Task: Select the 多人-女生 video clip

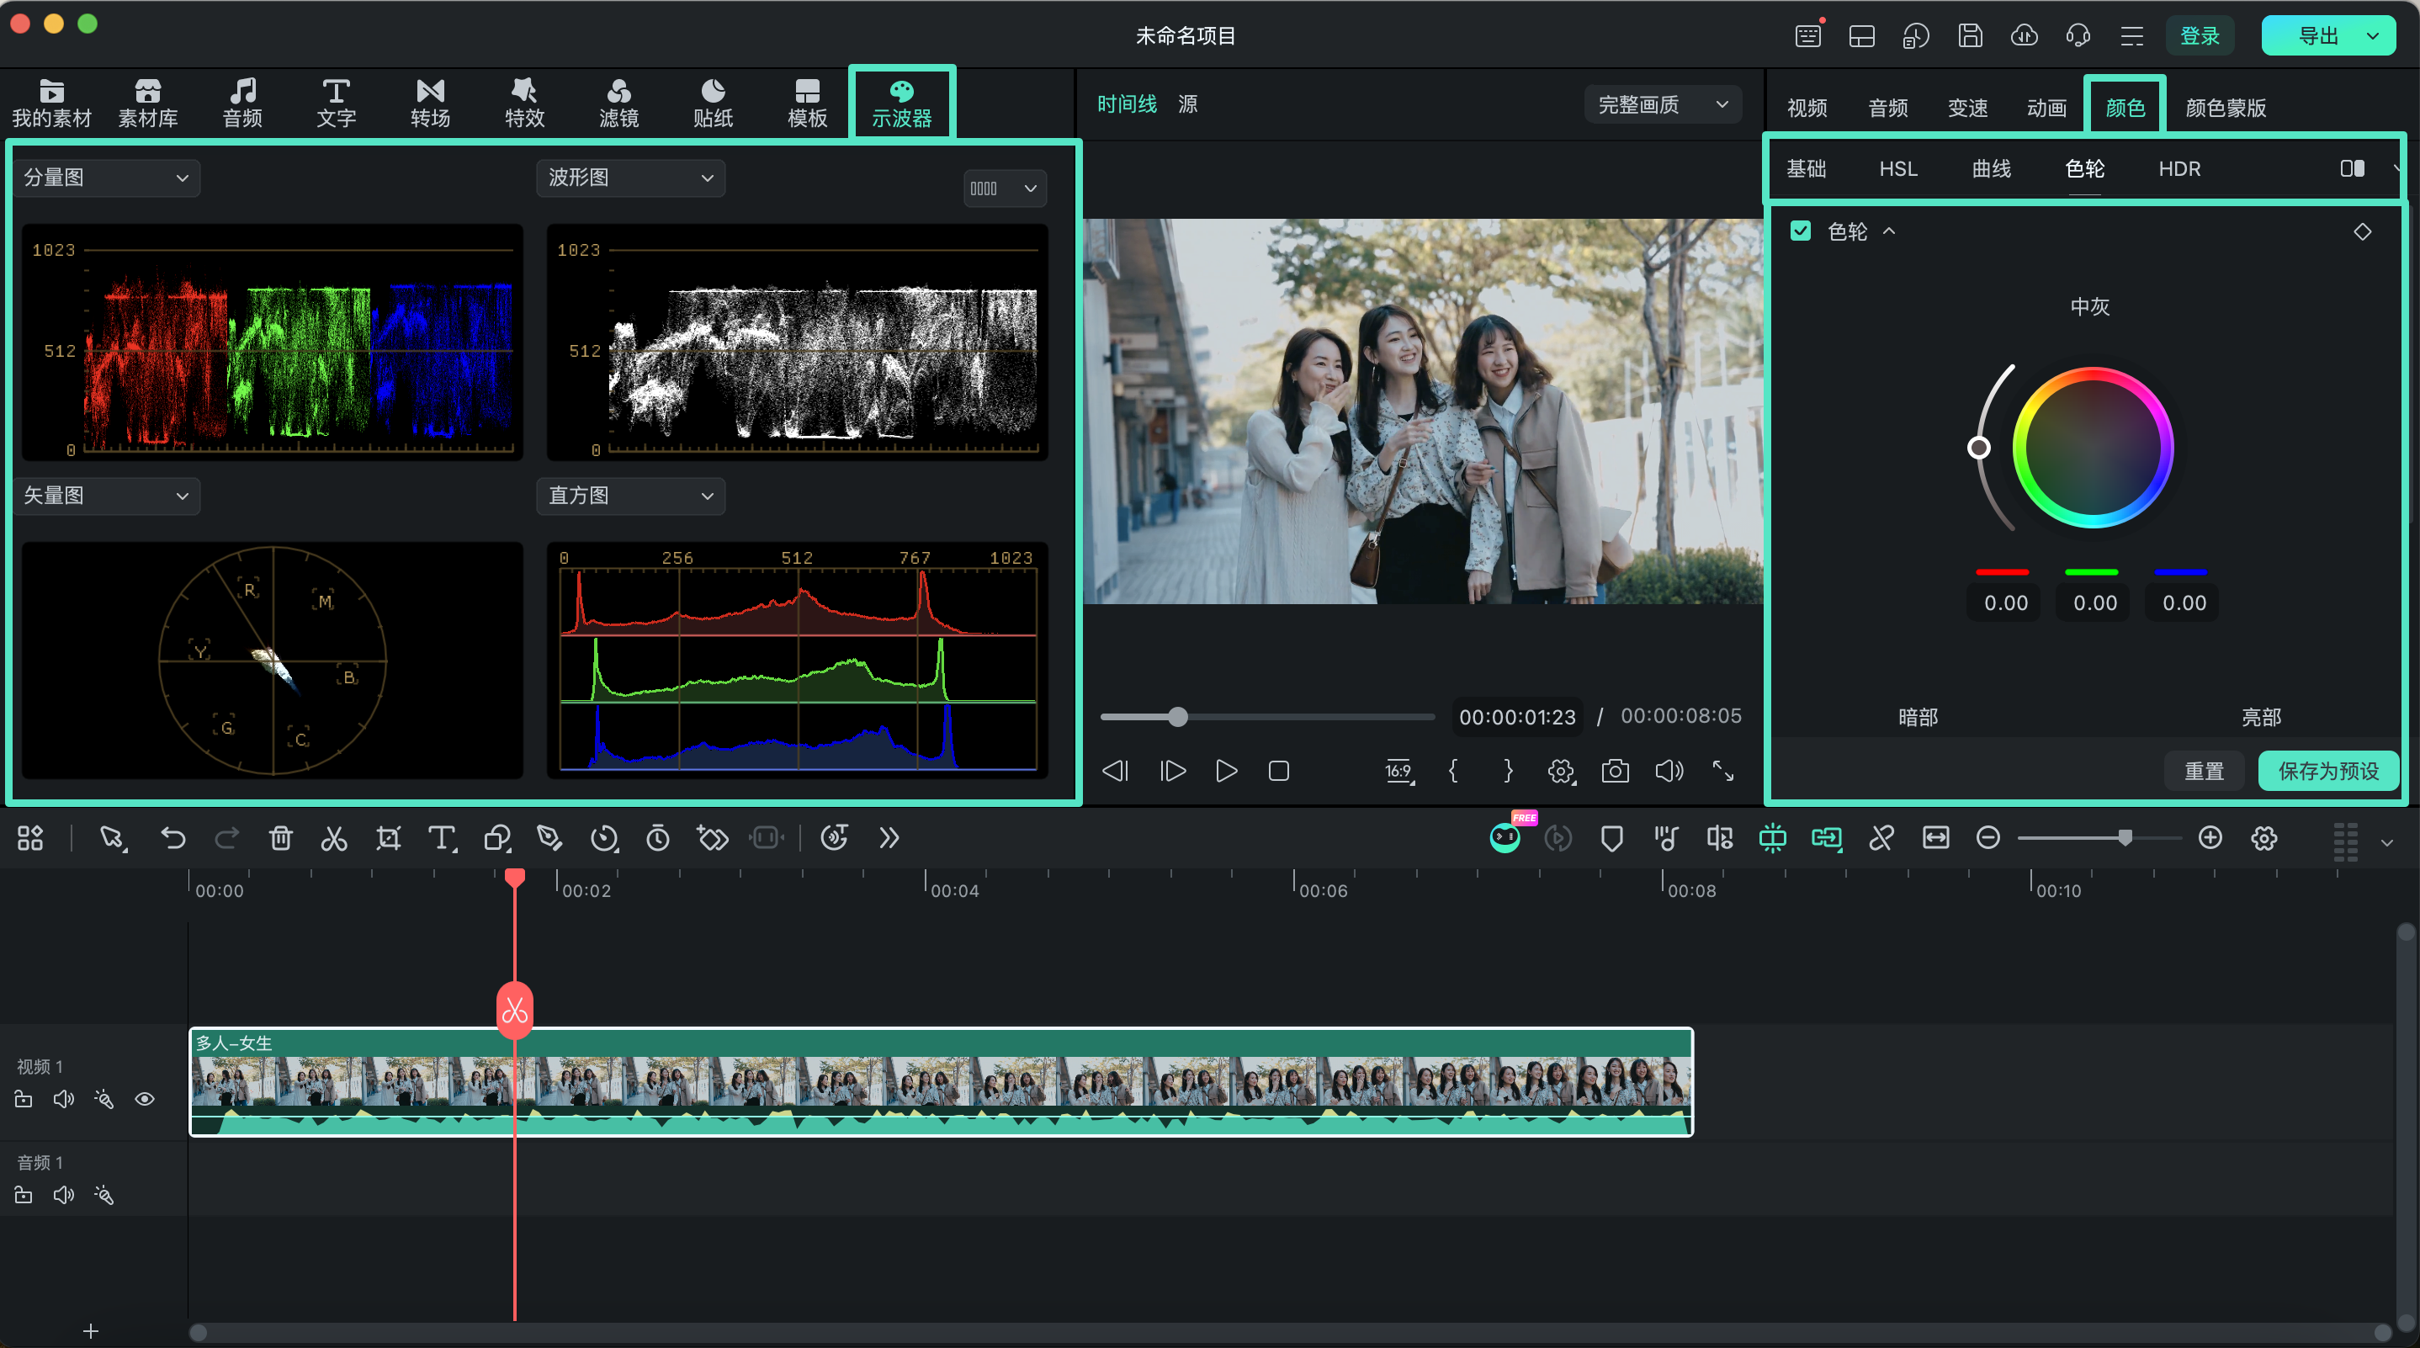Action: pos(942,1082)
